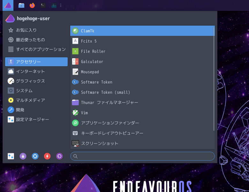
Task: Open system monitor from top panel
Action: click(54, 5)
